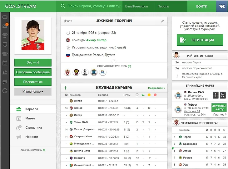Click red card column header
Viewport: 228px width, 169px height.
click(x=155, y=95)
